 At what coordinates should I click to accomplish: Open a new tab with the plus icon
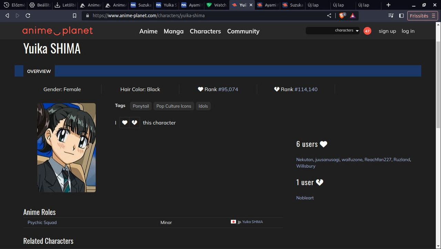(388, 5)
